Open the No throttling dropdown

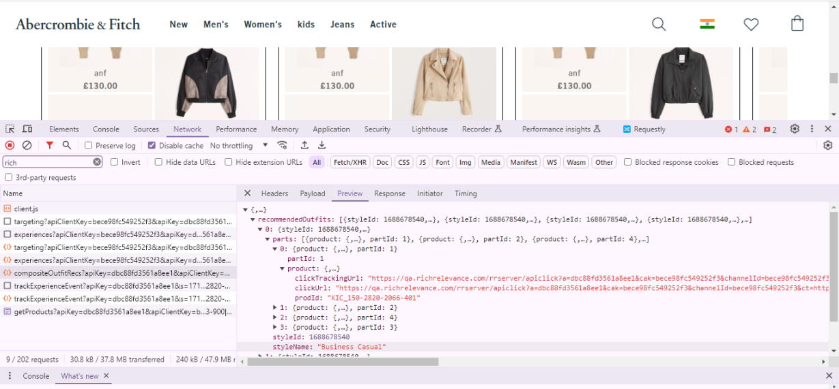point(239,145)
